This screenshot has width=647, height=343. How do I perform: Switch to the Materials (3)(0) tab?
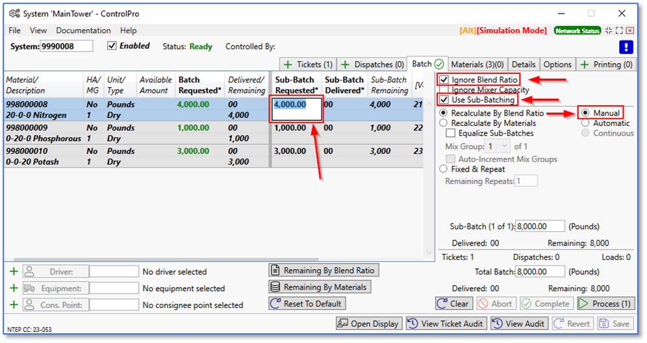tap(477, 64)
